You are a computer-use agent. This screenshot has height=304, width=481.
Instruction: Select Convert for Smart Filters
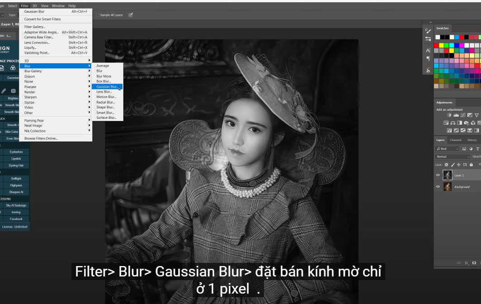pyautogui.click(x=56, y=19)
